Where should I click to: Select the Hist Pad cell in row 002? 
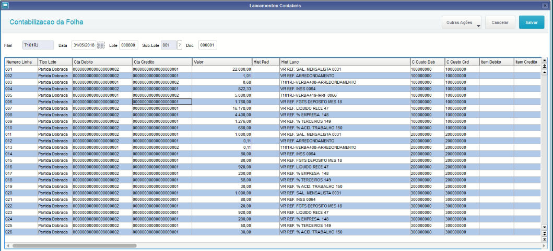pyautogui.click(x=266, y=76)
